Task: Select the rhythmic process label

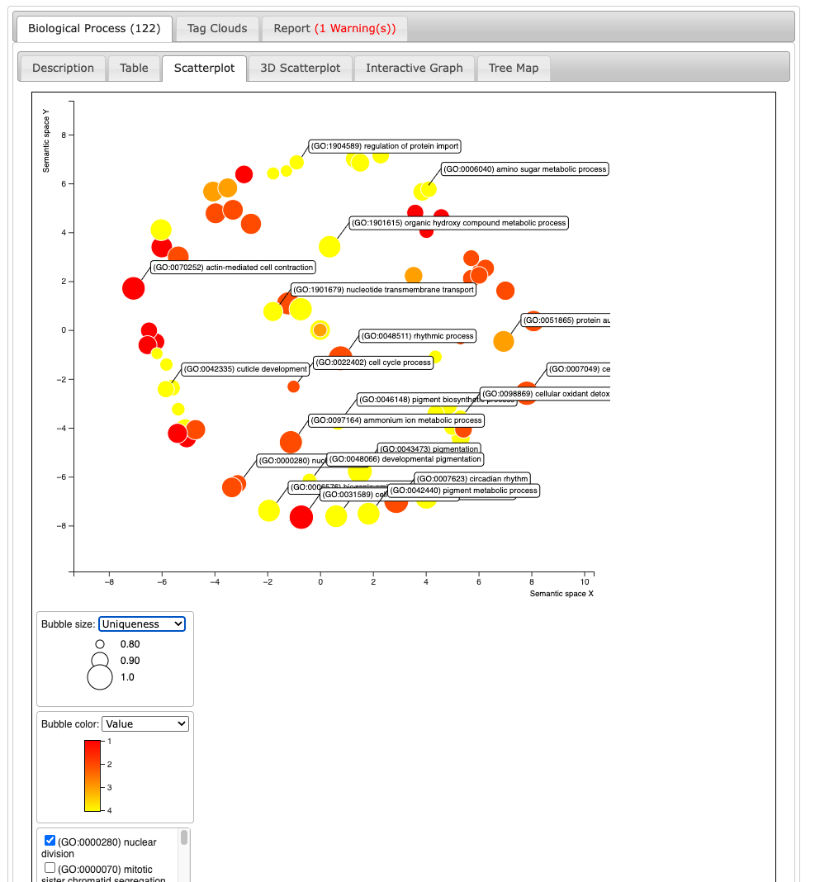Action: tap(417, 336)
